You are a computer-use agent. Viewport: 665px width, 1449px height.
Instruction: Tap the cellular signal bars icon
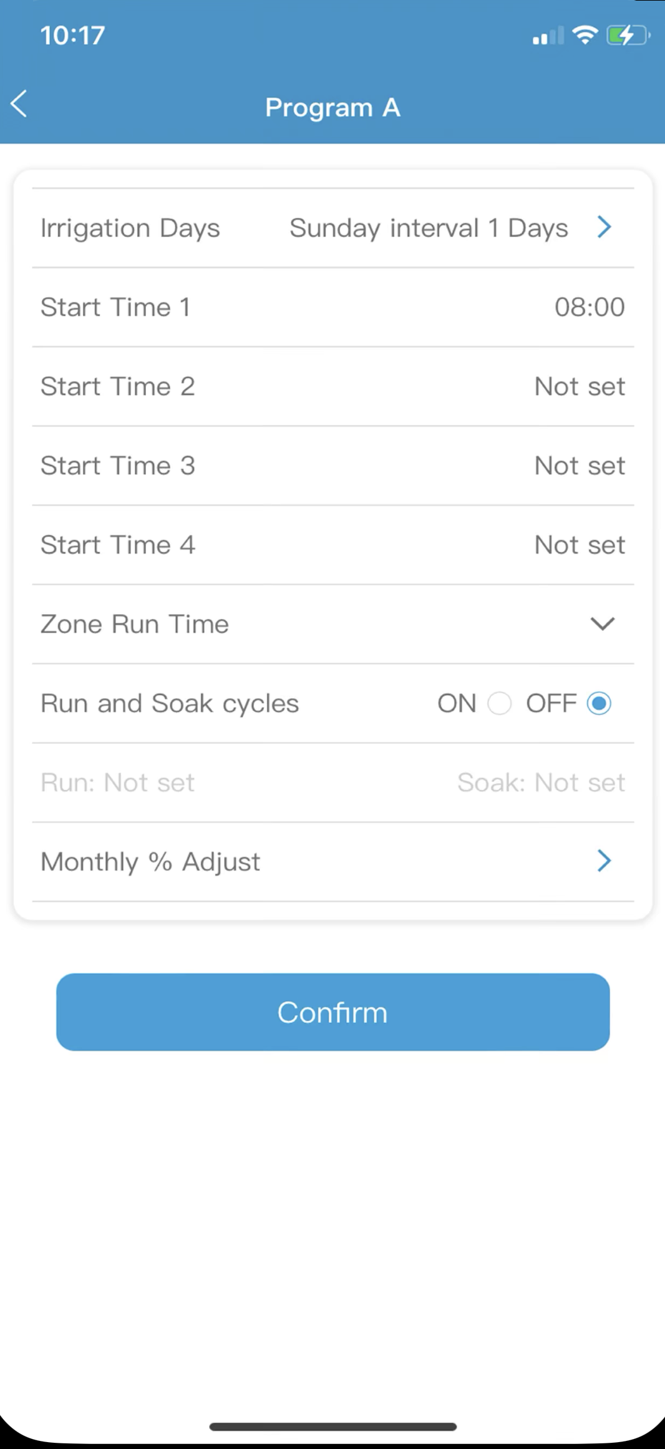click(547, 36)
